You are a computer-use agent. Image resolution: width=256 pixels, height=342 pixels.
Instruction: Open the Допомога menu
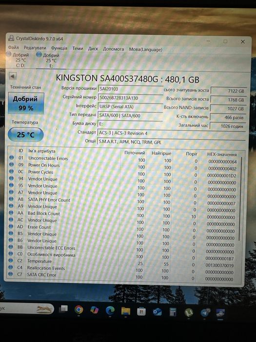114,49
